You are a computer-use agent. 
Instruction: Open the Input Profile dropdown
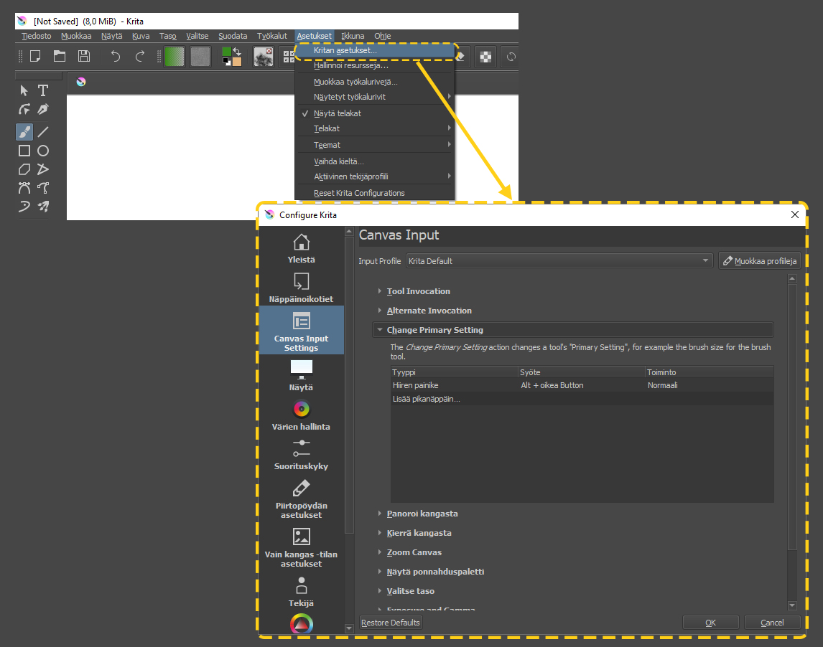559,261
